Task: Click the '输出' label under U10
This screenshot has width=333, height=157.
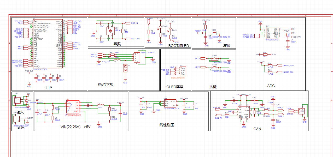Action: pyautogui.click(x=21, y=128)
